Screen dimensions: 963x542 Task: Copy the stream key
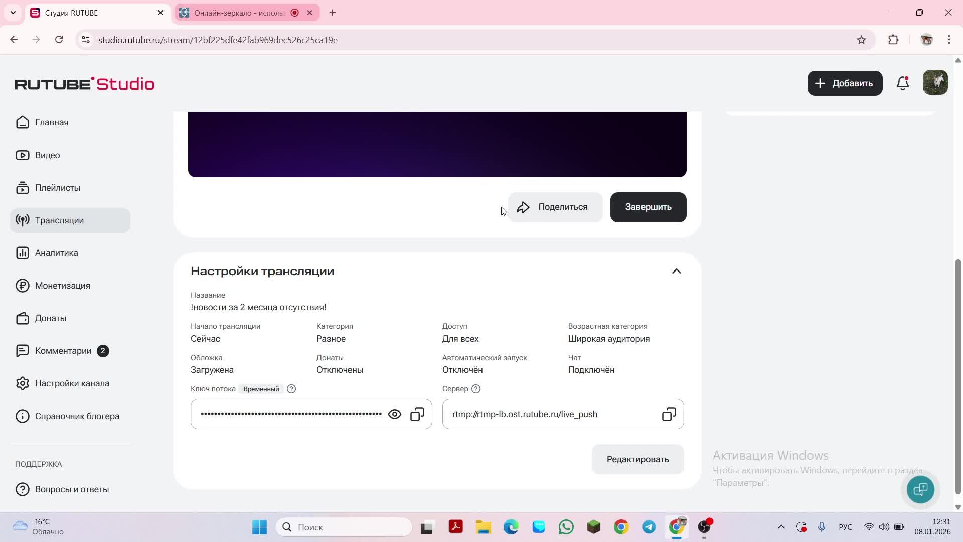tap(417, 414)
